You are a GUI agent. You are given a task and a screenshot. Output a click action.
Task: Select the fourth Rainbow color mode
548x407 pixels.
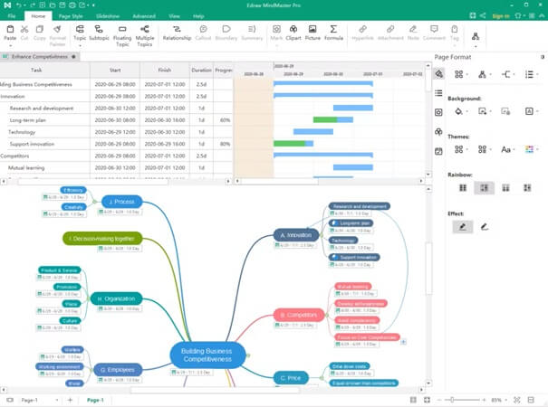click(527, 188)
